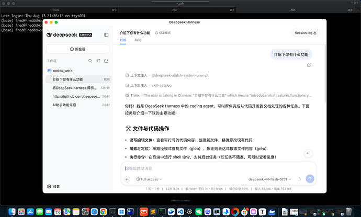Viewport: 361px width, 217px height.
Task: Open the AI助手功能介绍 session
Action: coord(78,105)
